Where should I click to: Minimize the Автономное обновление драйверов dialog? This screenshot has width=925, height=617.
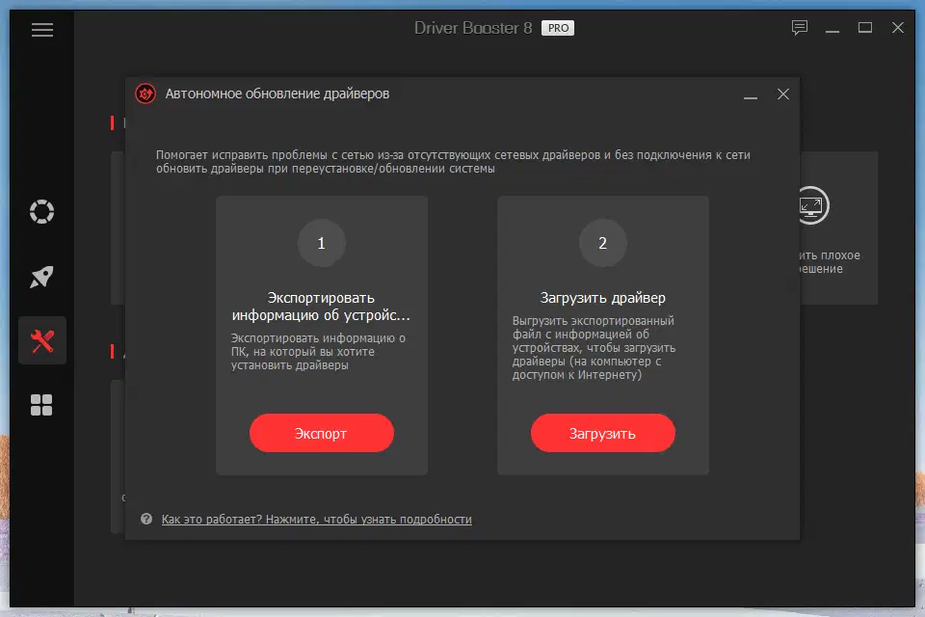(750, 94)
